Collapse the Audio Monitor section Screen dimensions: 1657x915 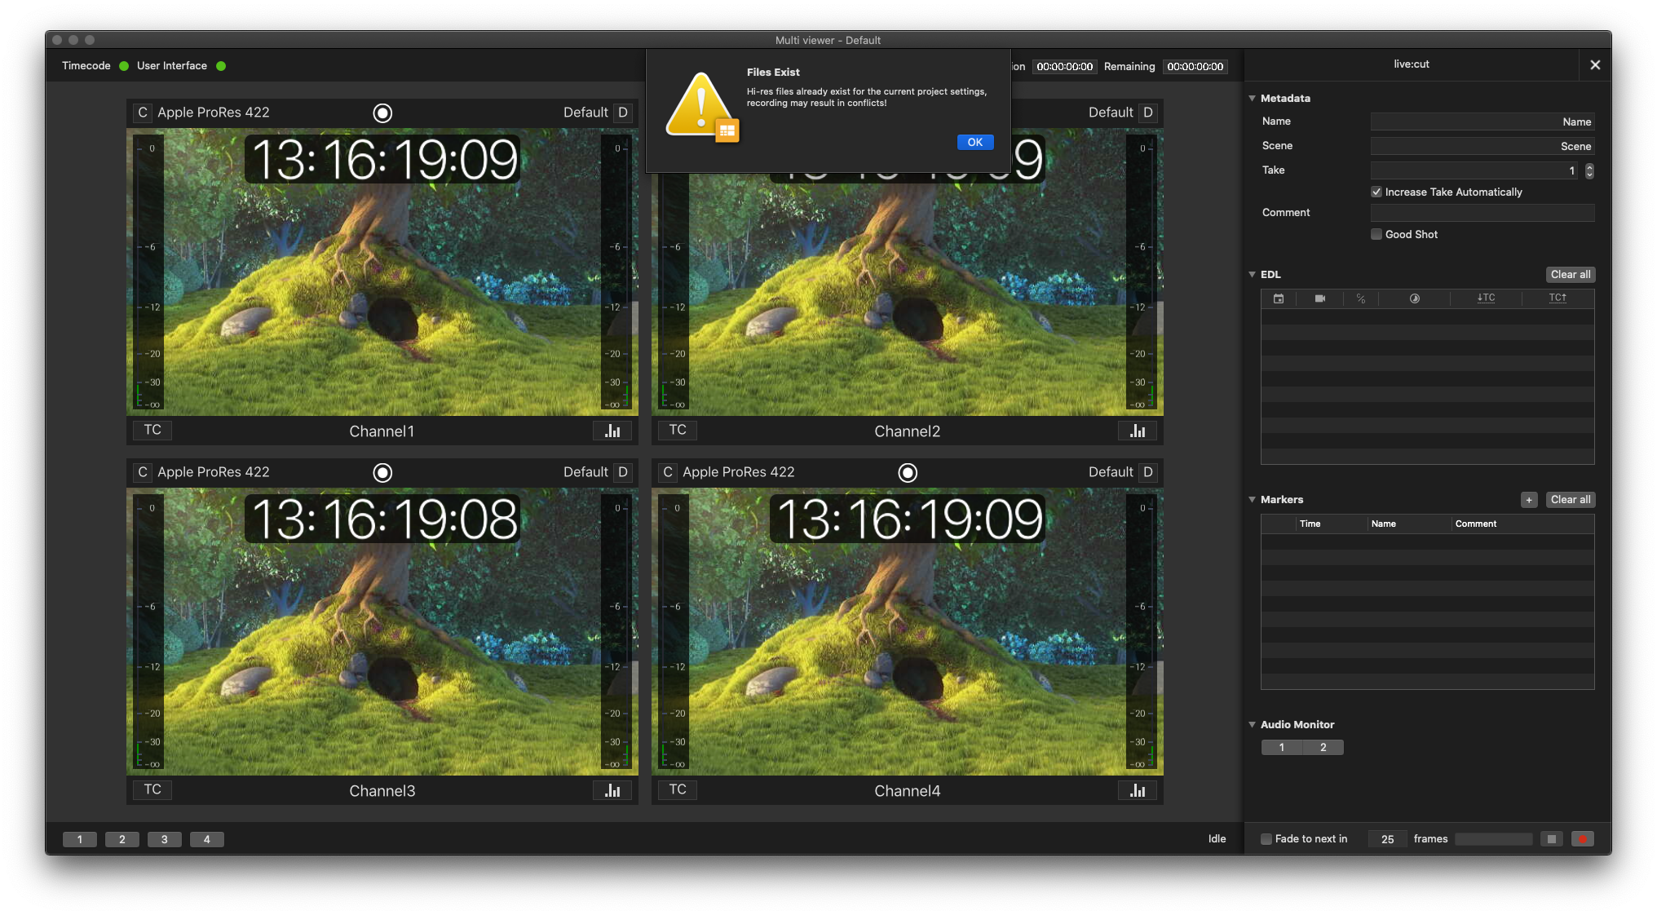pos(1253,724)
